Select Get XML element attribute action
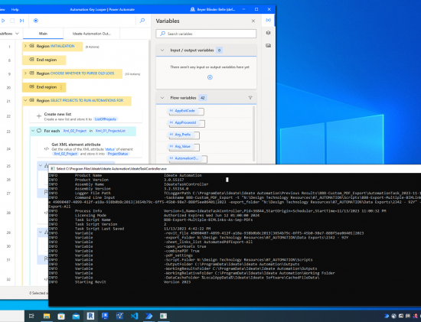This screenshot has width=421, height=322. (x=90, y=149)
